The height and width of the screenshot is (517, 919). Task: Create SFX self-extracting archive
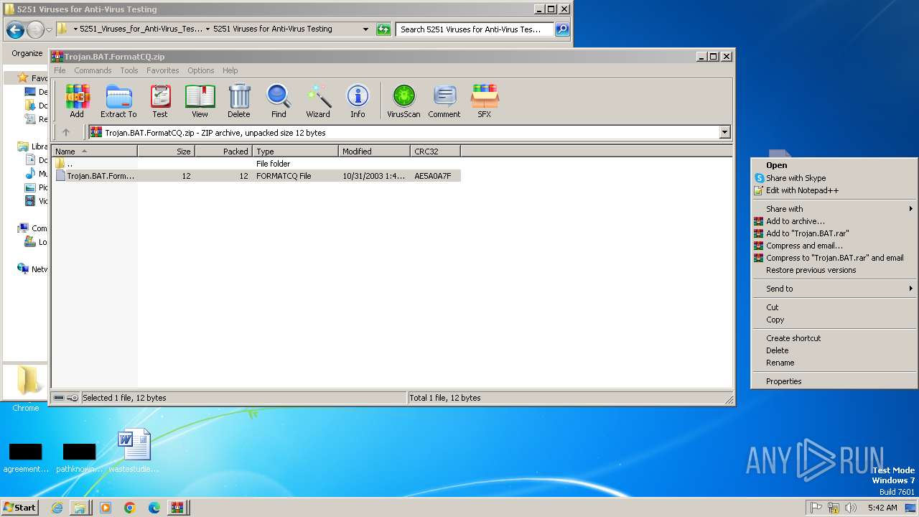[485, 101]
